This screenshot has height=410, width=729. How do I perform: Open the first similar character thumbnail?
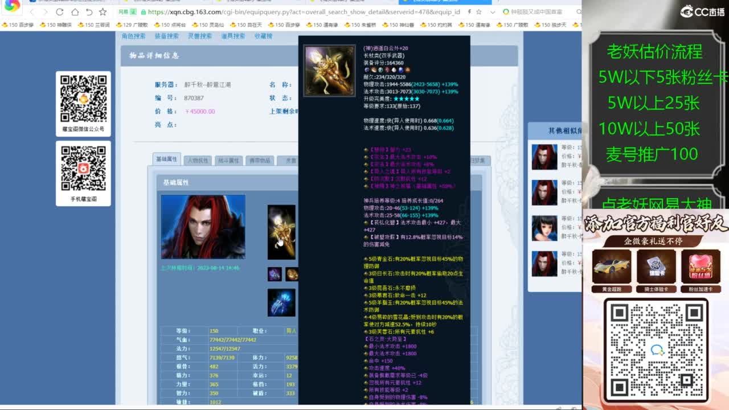544,157
